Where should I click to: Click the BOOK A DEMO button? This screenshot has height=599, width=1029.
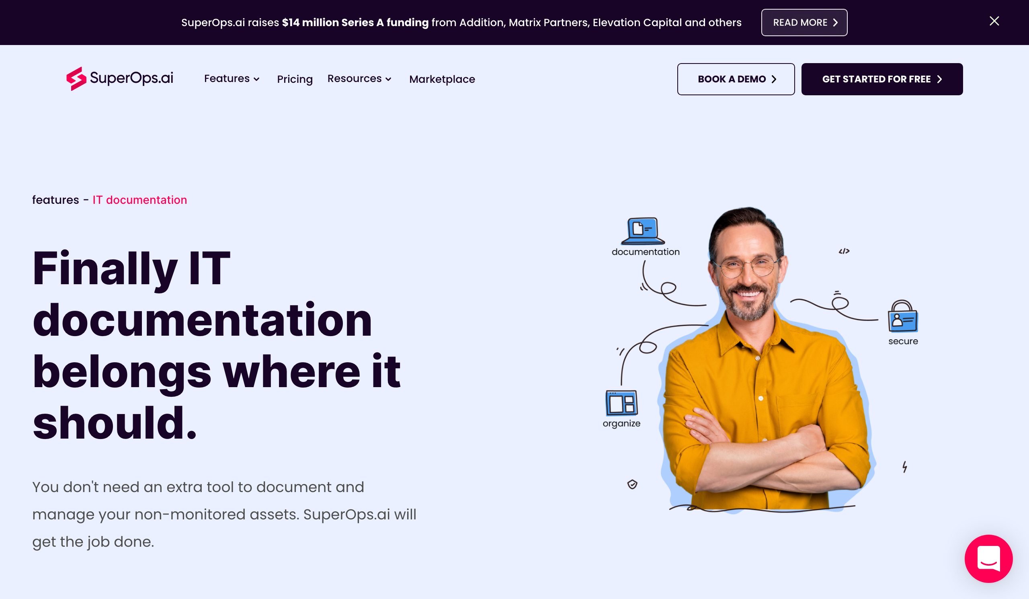click(x=736, y=79)
